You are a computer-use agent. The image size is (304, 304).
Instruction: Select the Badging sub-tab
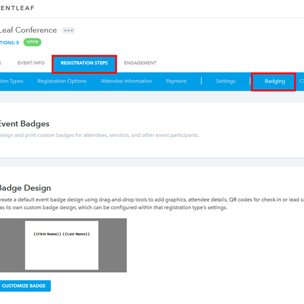point(275,81)
